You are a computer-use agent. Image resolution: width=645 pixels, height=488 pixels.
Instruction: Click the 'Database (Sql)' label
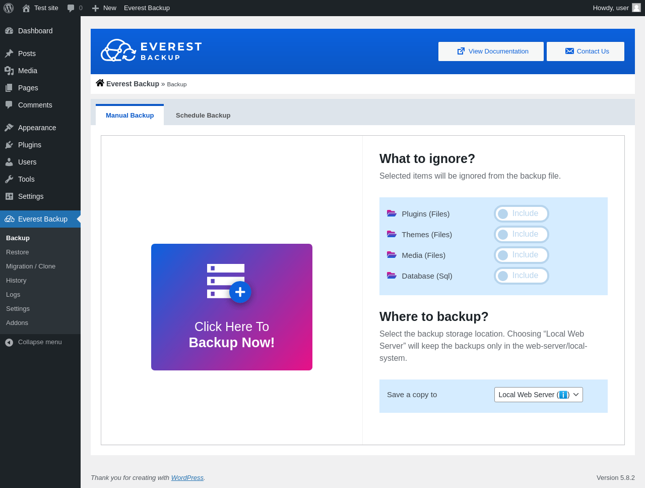click(427, 276)
